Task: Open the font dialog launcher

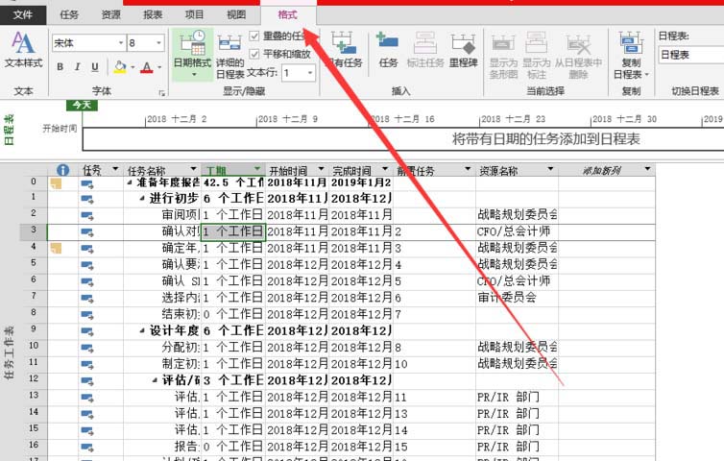Action: (x=162, y=93)
